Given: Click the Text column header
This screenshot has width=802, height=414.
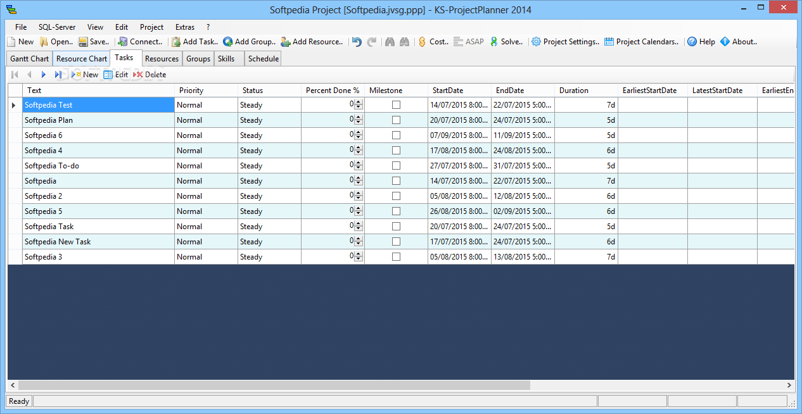Looking at the screenshot, I should coord(98,91).
